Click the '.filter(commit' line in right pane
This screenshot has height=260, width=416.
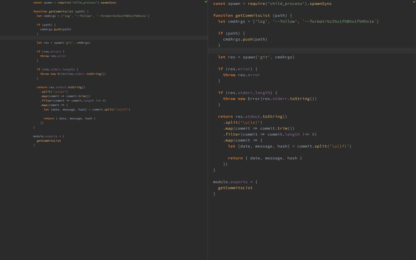270,134
